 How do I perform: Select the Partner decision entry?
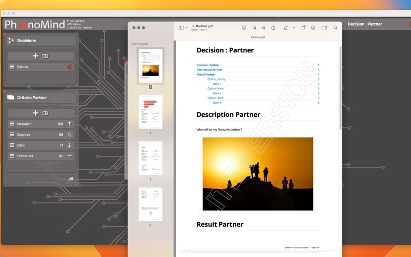click(41, 67)
